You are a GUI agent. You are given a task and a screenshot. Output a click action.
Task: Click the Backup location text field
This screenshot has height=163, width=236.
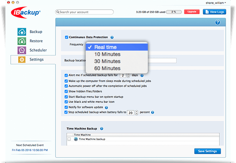162,61
